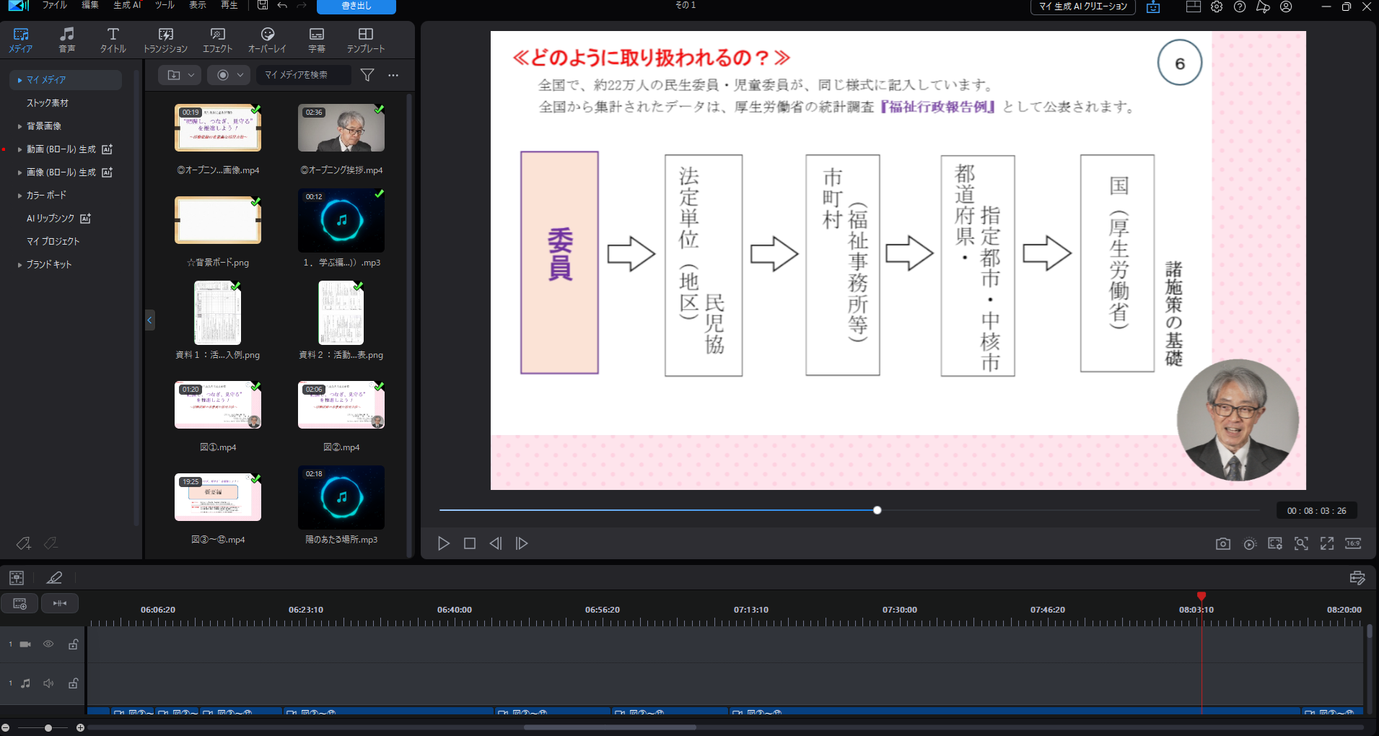Viewport: 1379px width, 736px height.
Task: Click the 書き出し export button
Action: [356, 6]
